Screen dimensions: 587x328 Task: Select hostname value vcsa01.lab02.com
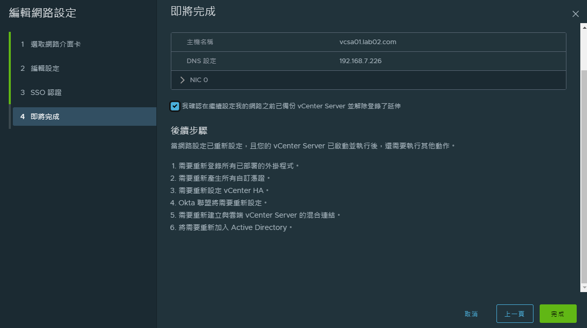point(368,42)
